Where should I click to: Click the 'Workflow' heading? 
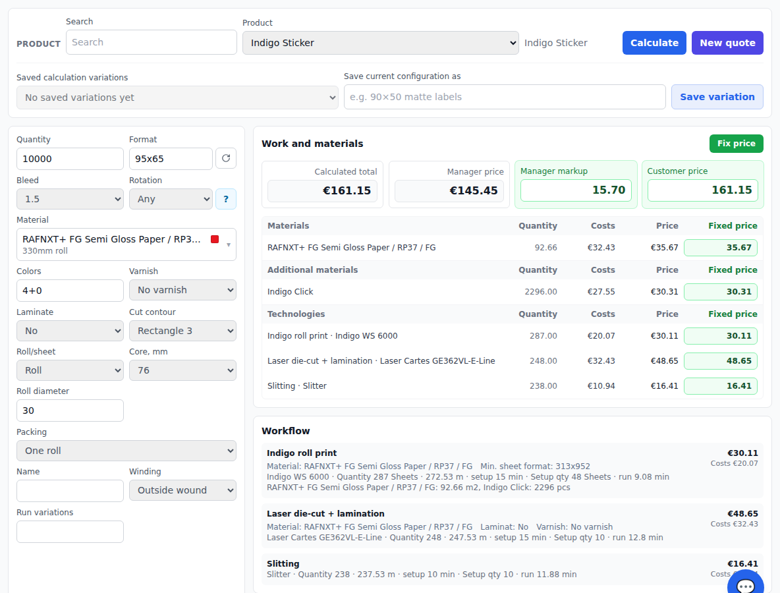pos(285,431)
